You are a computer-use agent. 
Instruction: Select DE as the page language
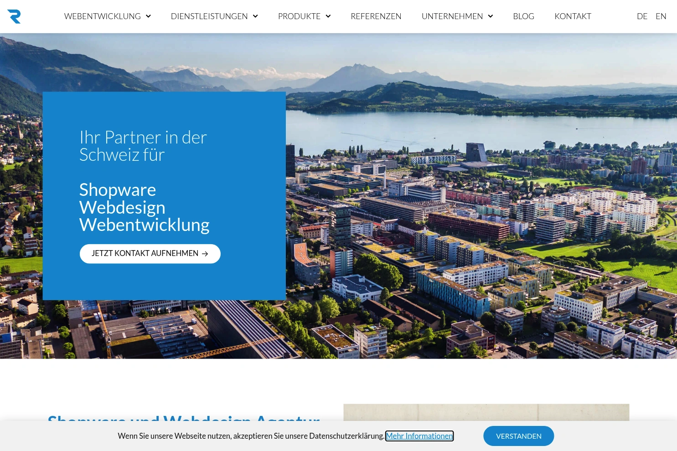642,16
